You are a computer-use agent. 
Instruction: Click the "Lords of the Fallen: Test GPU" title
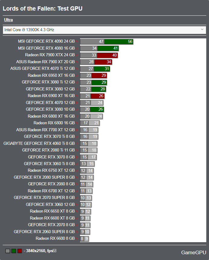tap(43, 9)
